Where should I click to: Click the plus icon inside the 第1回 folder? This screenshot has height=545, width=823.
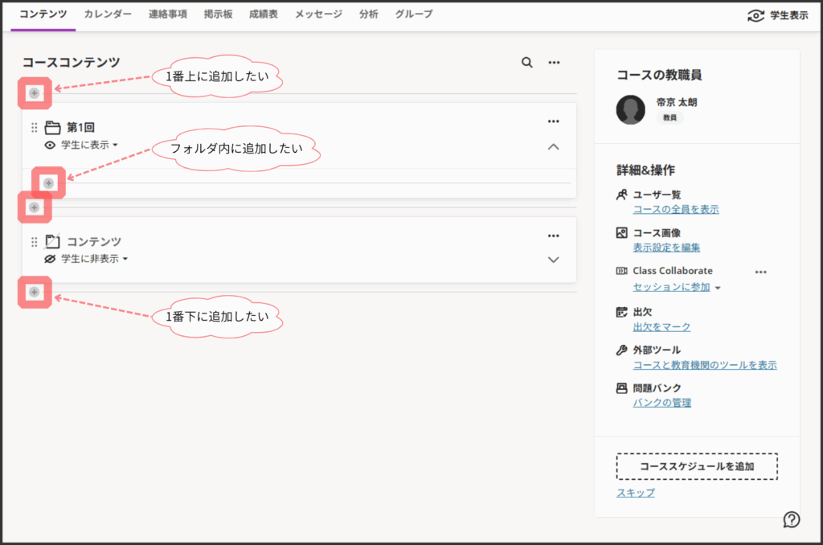pos(48,183)
